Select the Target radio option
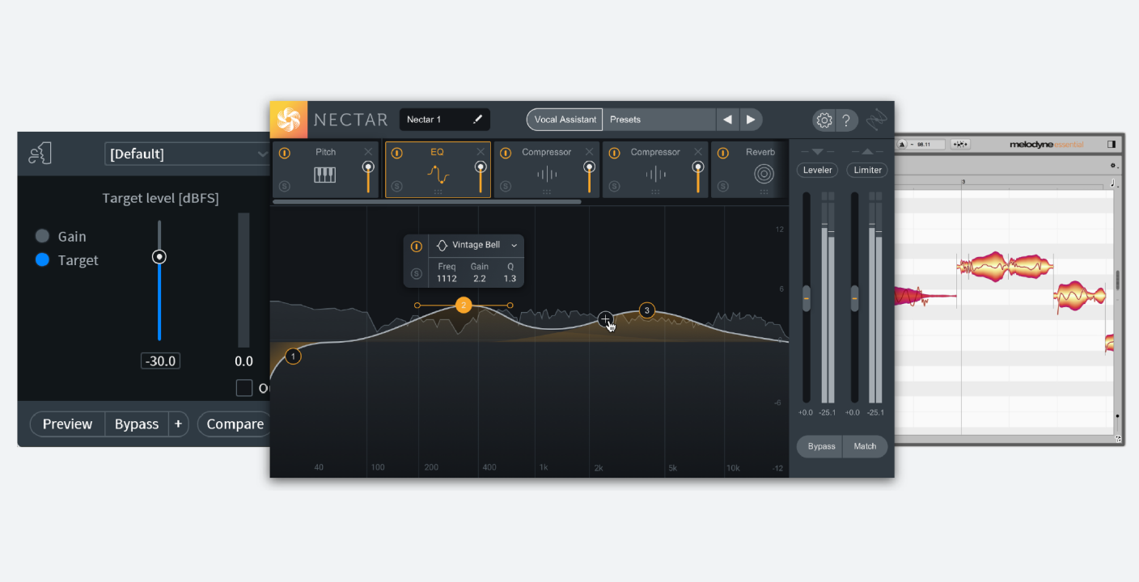Screen dimensions: 1139x582 point(42,259)
